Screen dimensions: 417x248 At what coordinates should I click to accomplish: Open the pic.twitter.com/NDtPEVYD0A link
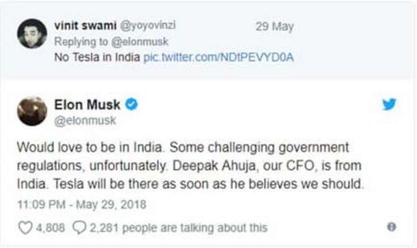(x=219, y=57)
